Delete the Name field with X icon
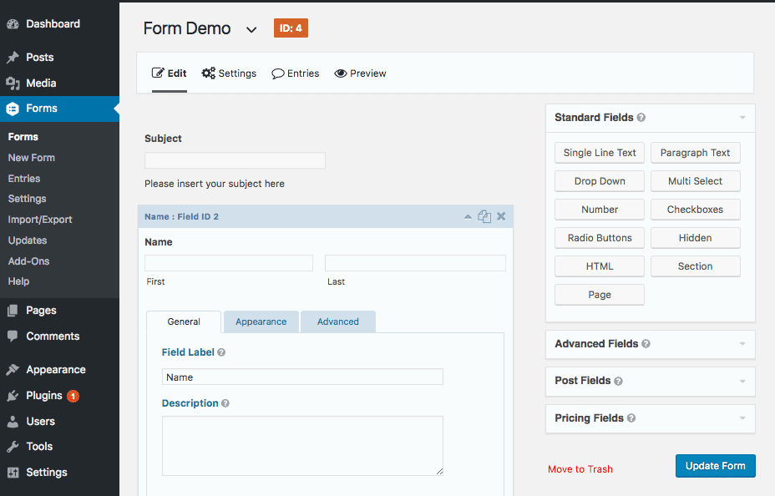 (501, 216)
